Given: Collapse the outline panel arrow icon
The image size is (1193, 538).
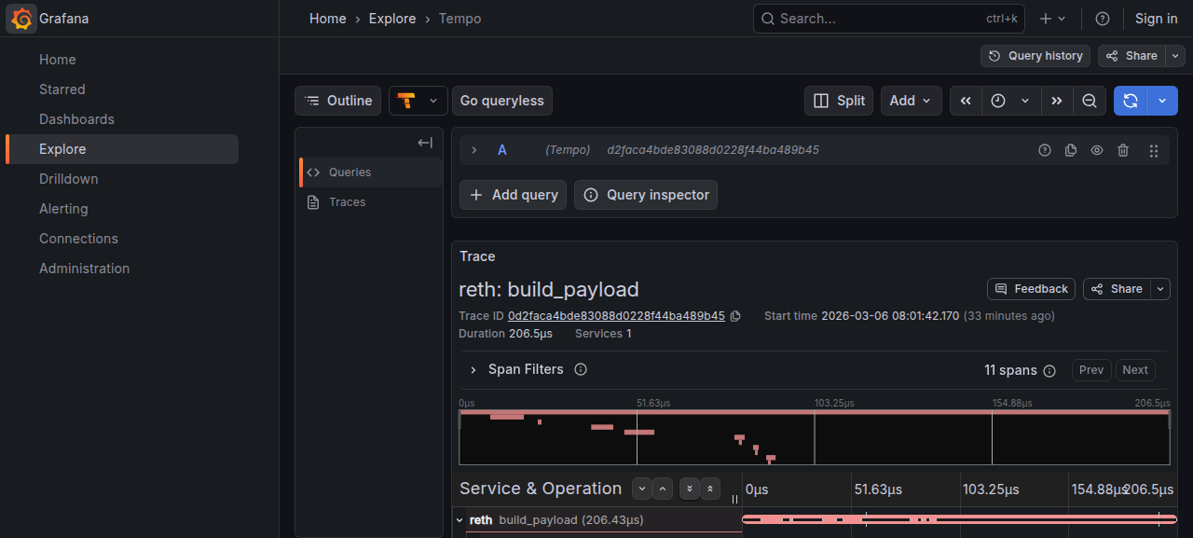Looking at the screenshot, I should pos(425,143).
